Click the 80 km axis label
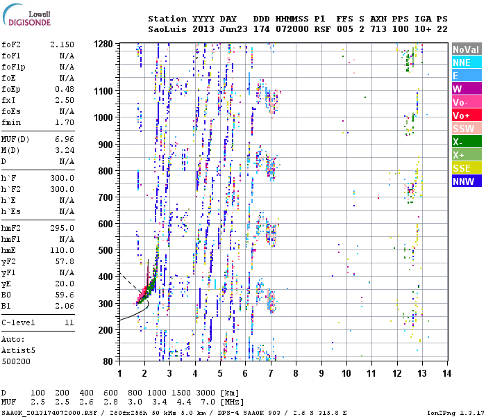Screen dimensions: 486x417 tap(108, 361)
